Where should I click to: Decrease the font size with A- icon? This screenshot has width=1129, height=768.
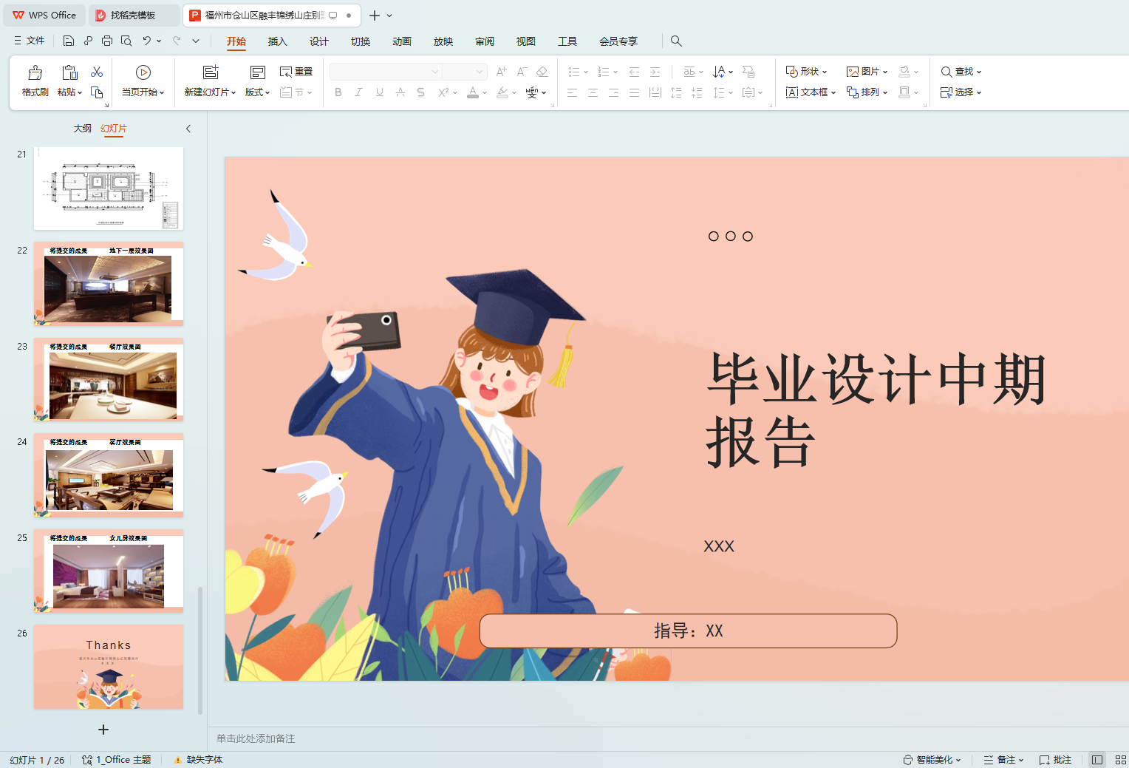[x=522, y=72]
